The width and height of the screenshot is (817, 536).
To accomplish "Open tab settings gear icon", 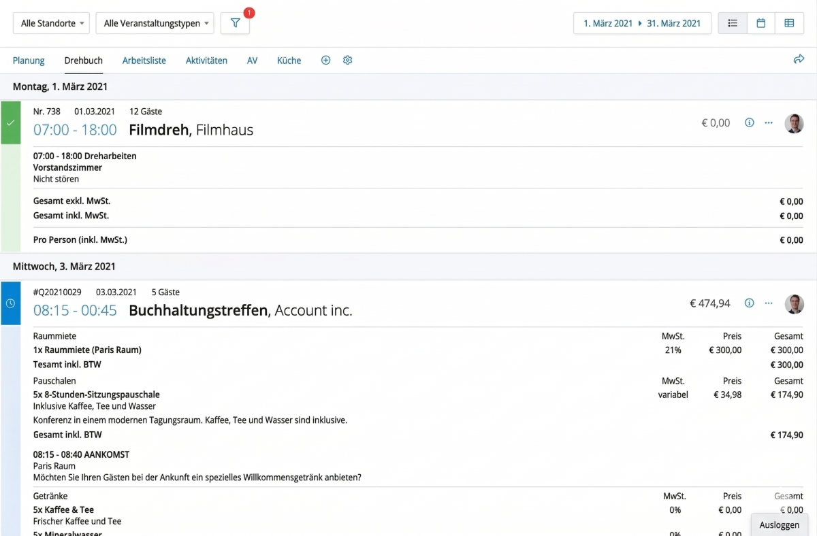I will click(347, 61).
